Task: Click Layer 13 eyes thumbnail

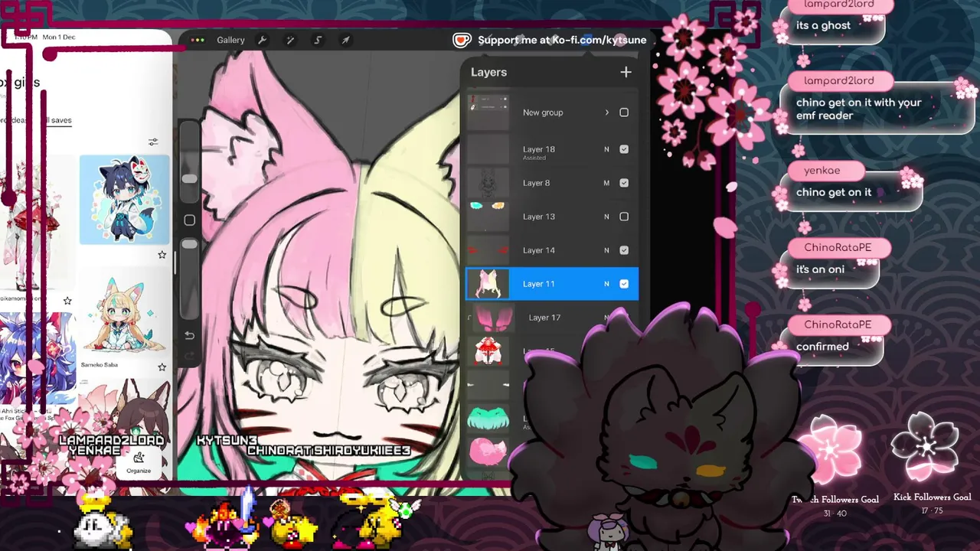Action: point(488,217)
